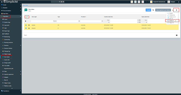Viewport: 181px width, 95px height.
Task: Expand the Sessions submenu arrow
Action: tap(20, 45)
